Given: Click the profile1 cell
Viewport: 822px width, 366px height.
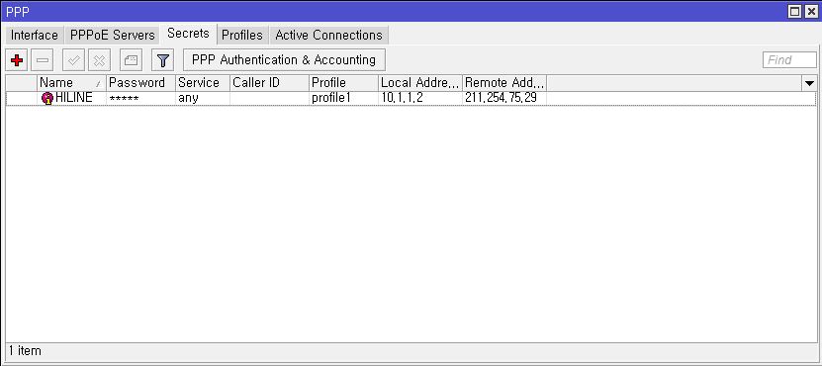Looking at the screenshot, I should click(343, 99).
